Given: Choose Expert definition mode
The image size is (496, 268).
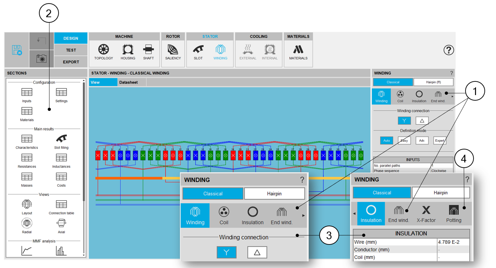Looking at the screenshot, I should click(x=440, y=141).
